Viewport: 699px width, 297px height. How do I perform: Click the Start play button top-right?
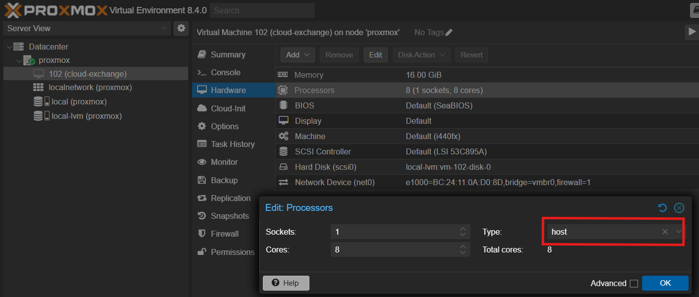(x=692, y=32)
